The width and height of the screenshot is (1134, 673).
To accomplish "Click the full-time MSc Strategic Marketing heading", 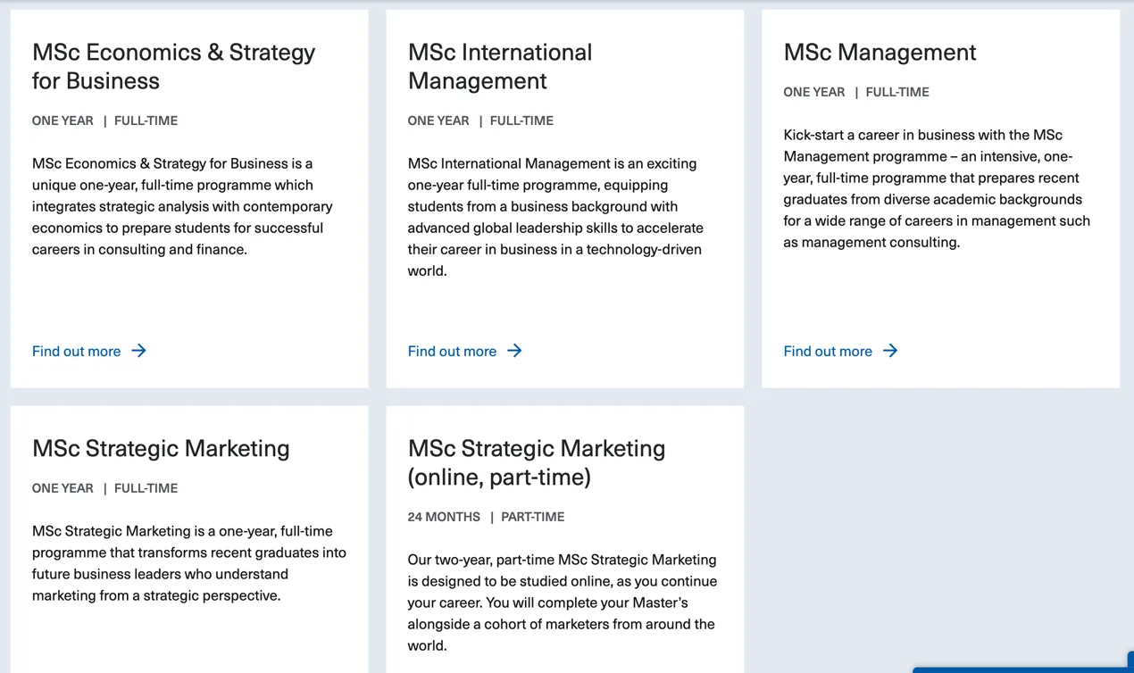I will click(161, 448).
